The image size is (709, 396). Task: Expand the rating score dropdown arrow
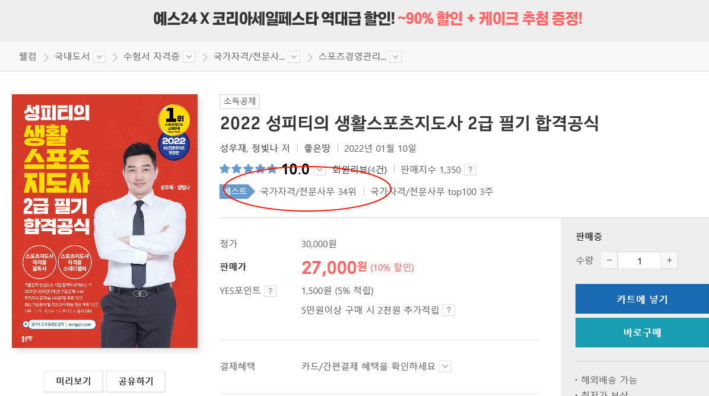pyautogui.click(x=319, y=170)
